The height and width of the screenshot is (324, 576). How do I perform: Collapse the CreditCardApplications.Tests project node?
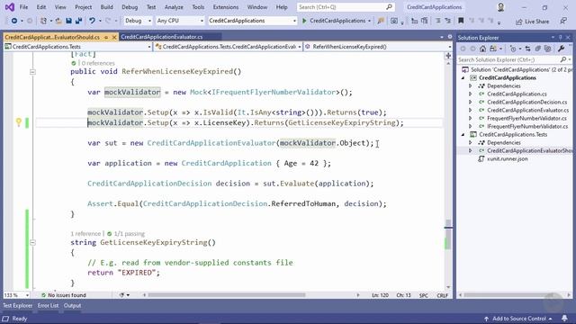pyautogui.click(x=463, y=134)
